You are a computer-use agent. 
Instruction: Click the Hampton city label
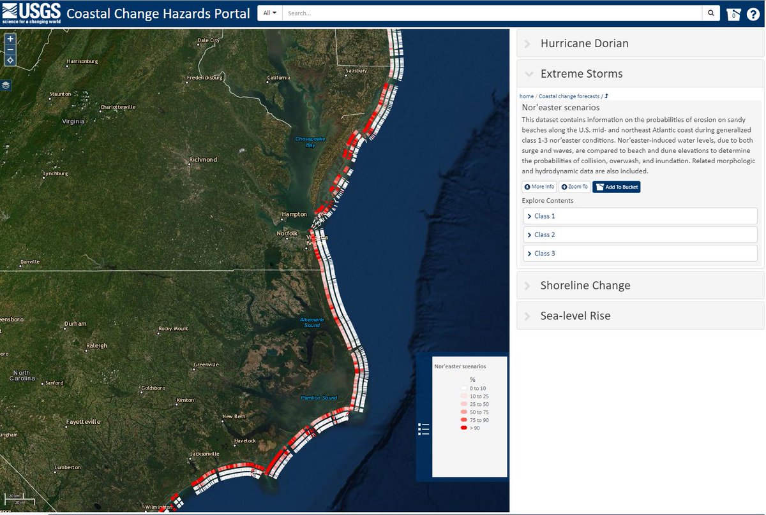pos(294,214)
